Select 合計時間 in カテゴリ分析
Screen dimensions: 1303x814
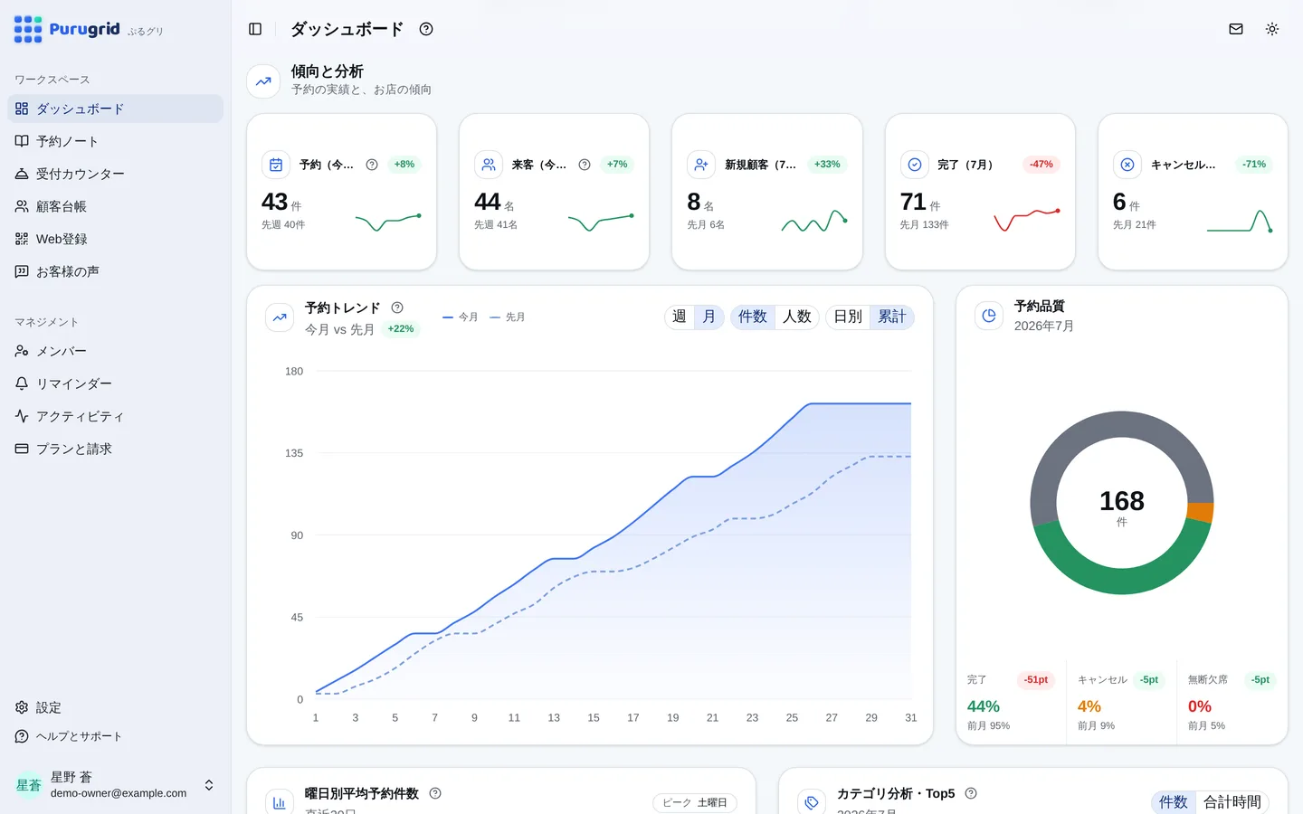click(x=1232, y=802)
